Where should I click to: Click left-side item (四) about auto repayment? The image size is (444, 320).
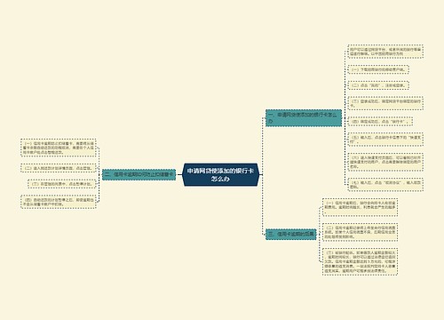(x=59, y=202)
